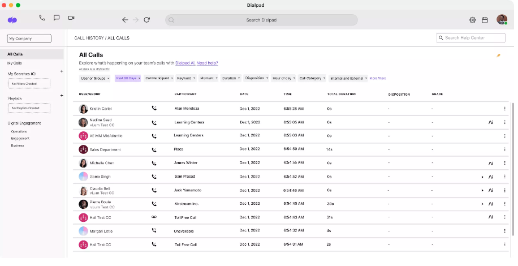The height and width of the screenshot is (266, 518).
Task: Click the TOTAL DURATION column header
Action: tap(341, 94)
